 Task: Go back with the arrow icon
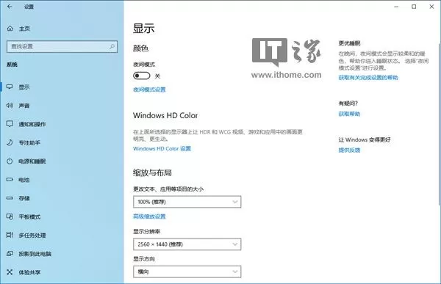click(10, 7)
